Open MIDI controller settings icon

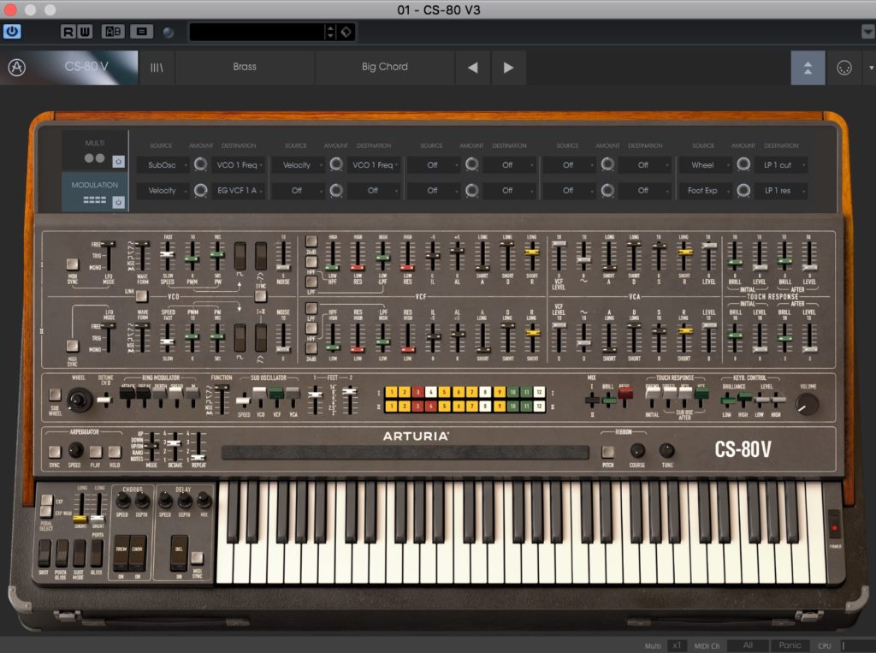tap(844, 68)
